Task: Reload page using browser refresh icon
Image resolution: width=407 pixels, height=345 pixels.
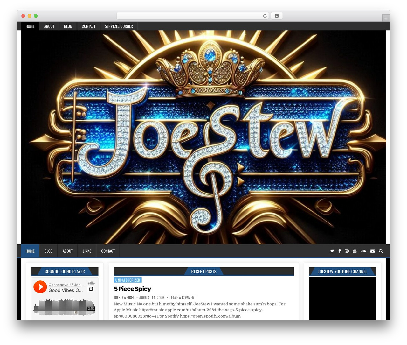Action: coord(265,16)
